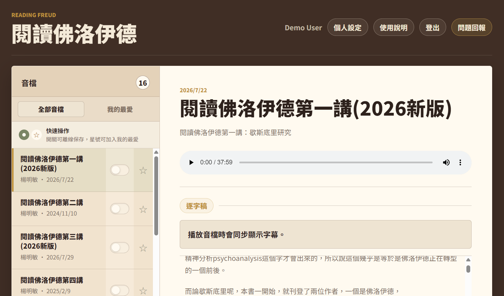Click the 楊明敏 ・ 2024/11/10 metadata
This screenshot has height=296, width=504.
(x=49, y=213)
